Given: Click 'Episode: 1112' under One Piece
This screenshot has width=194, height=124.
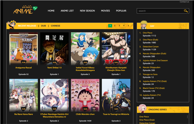Looking at the screenshot, I should tap(149, 36).
